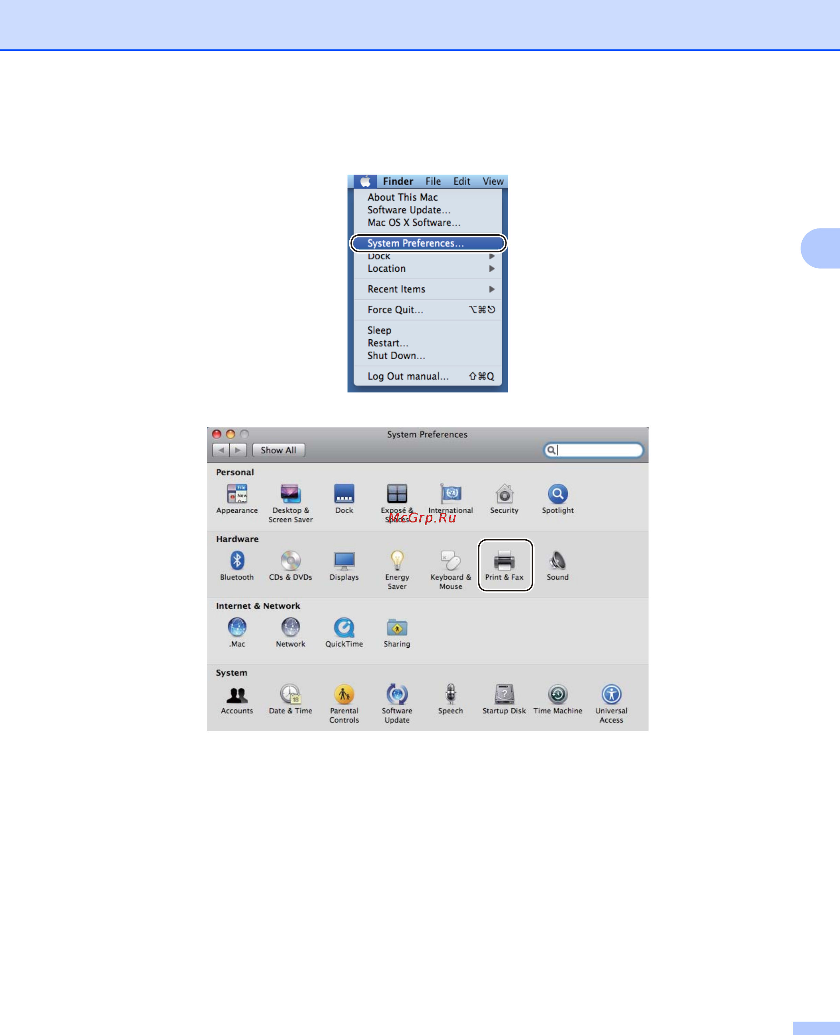Open Startup Disk preferences

504,699
